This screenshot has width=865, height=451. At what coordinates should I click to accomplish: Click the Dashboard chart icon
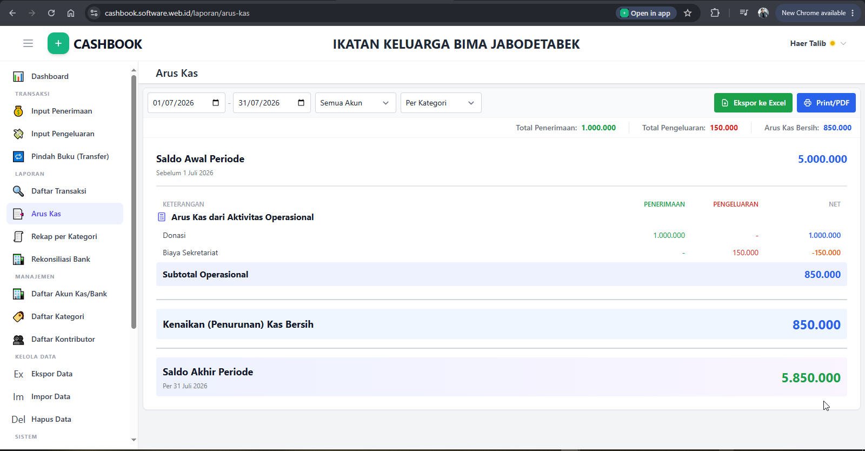tap(18, 76)
